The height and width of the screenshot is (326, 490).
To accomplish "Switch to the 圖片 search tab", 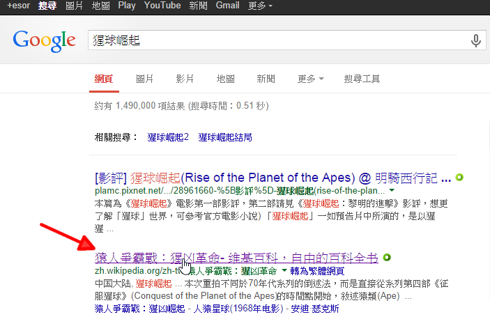I will pyautogui.click(x=145, y=79).
